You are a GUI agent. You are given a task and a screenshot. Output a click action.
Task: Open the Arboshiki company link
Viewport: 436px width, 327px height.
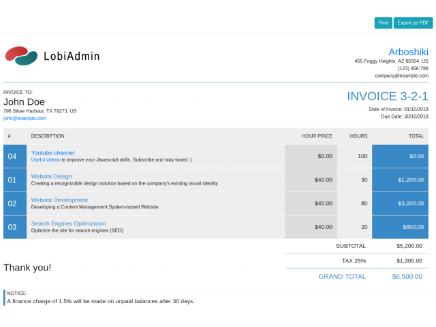408,52
